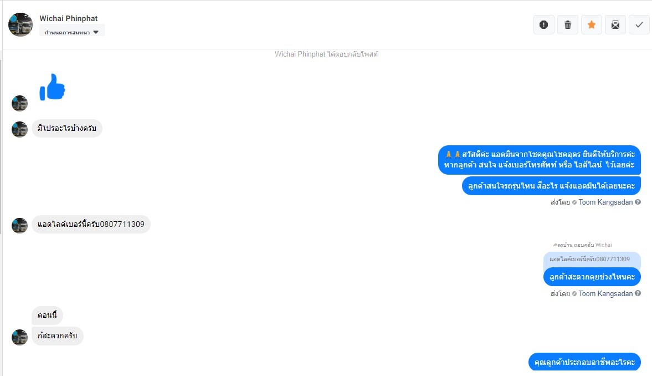
Task: Click the verified badge next to first Toom Kangsadan
Action: (574, 202)
